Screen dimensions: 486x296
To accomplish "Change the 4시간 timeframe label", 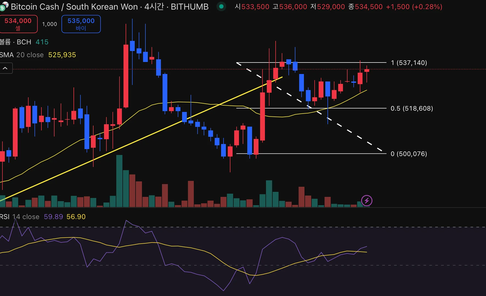I will pos(154,7).
